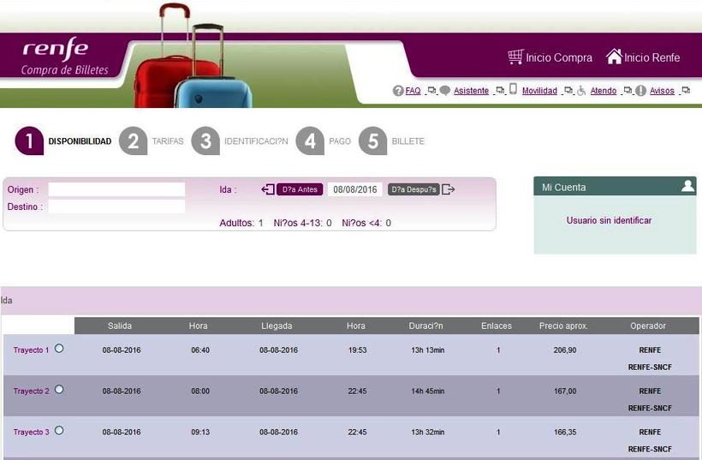Open the FAQ link
This screenshot has width=702, height=460.
pyautogui.click(x=413, y=91)
